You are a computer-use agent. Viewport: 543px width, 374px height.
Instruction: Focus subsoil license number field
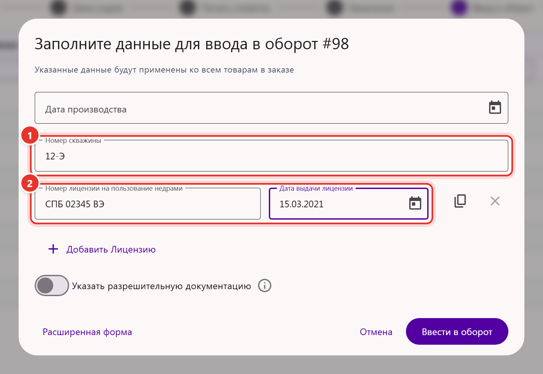click(x=148, y=204)
